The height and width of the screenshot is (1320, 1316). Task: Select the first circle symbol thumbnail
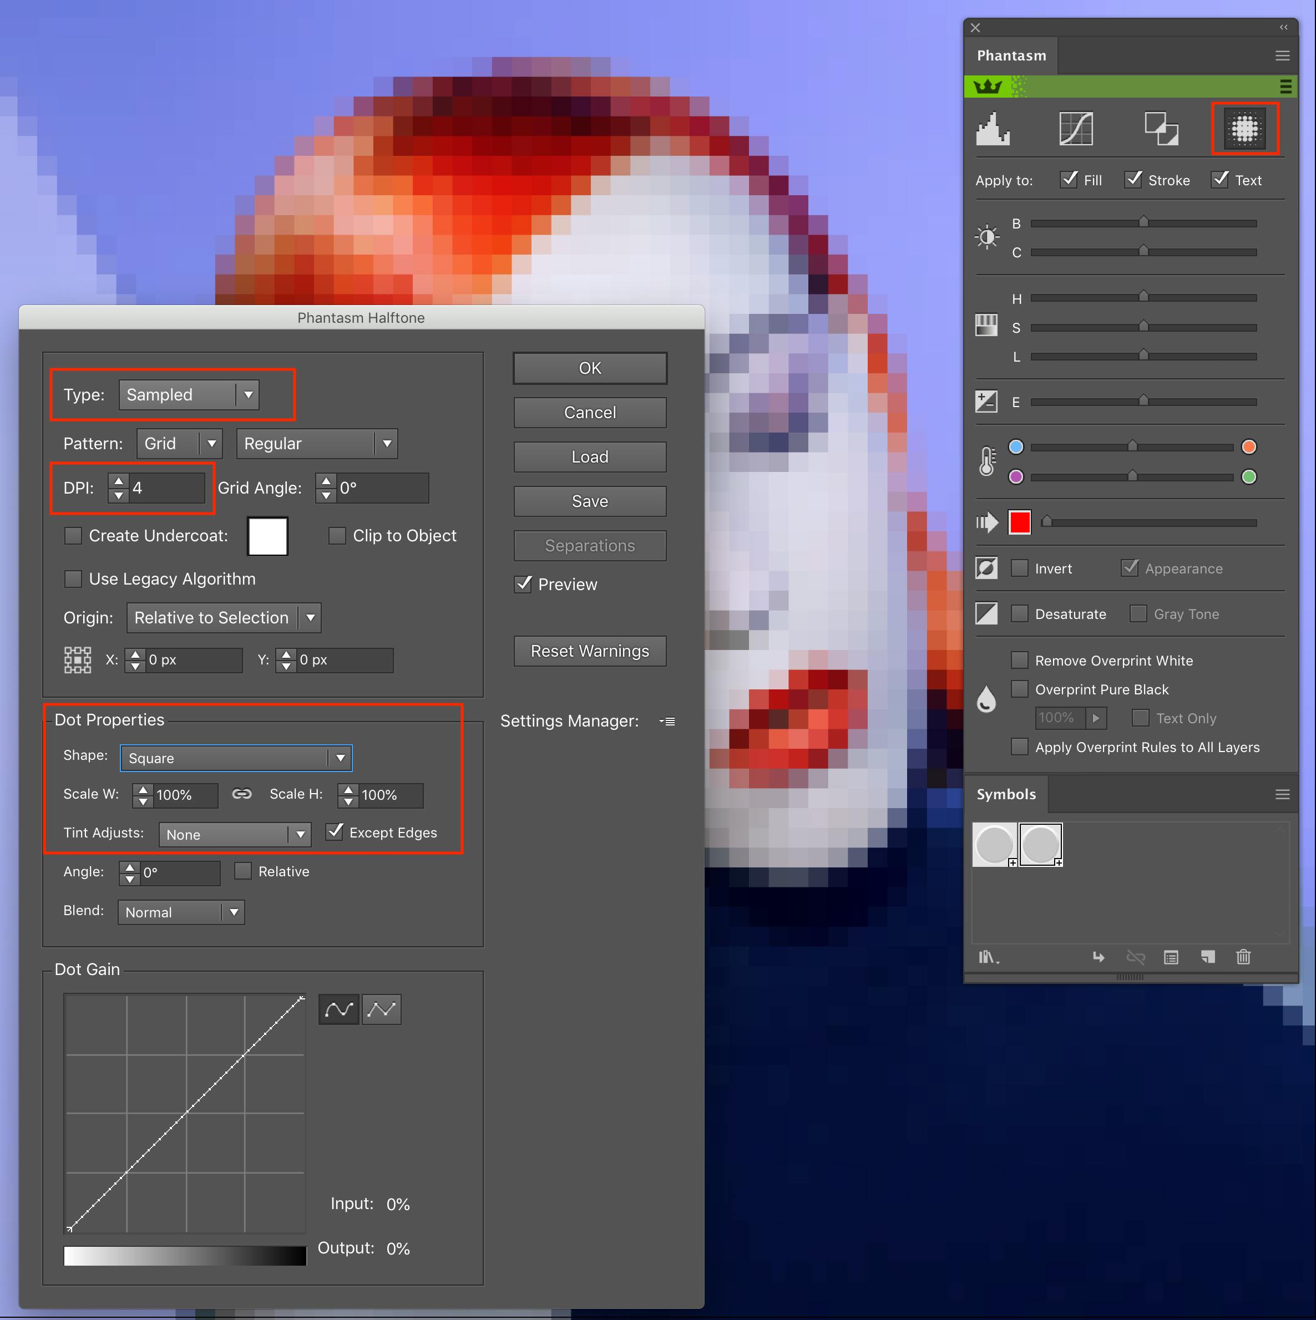tap(994, 844)
